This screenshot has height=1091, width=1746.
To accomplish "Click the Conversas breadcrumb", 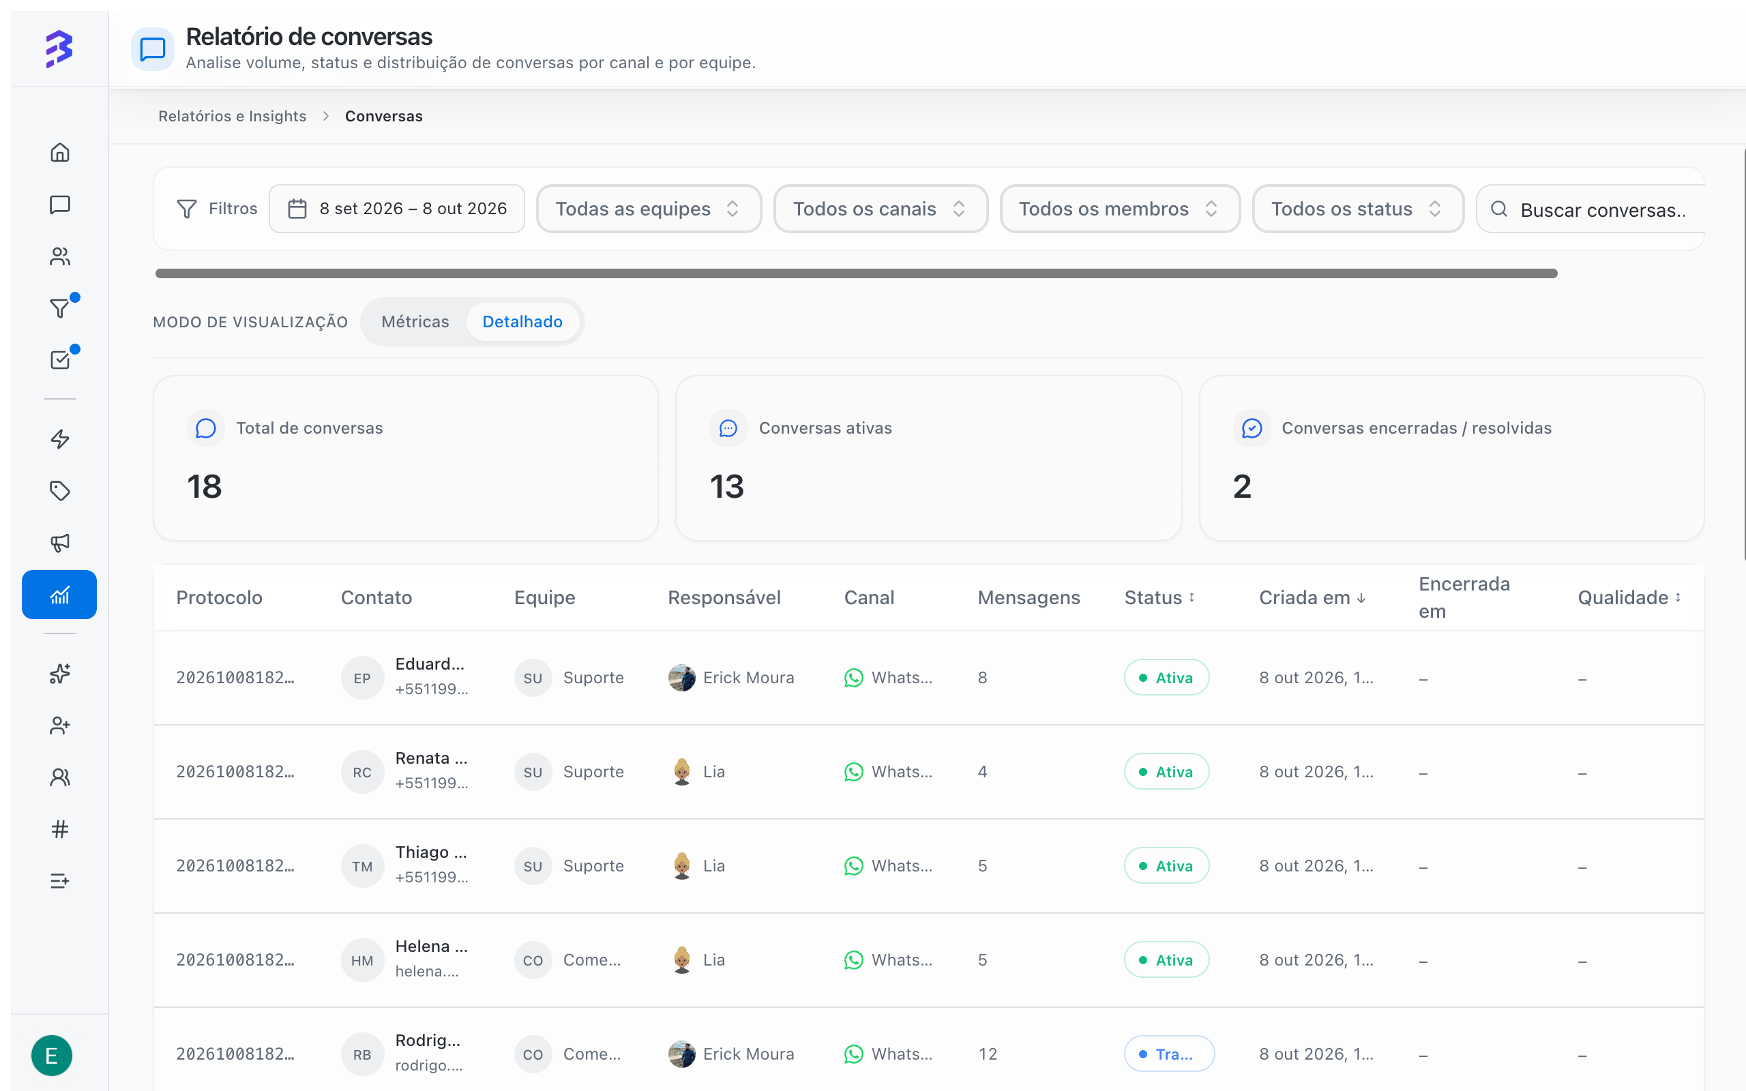I will (384, 116).
